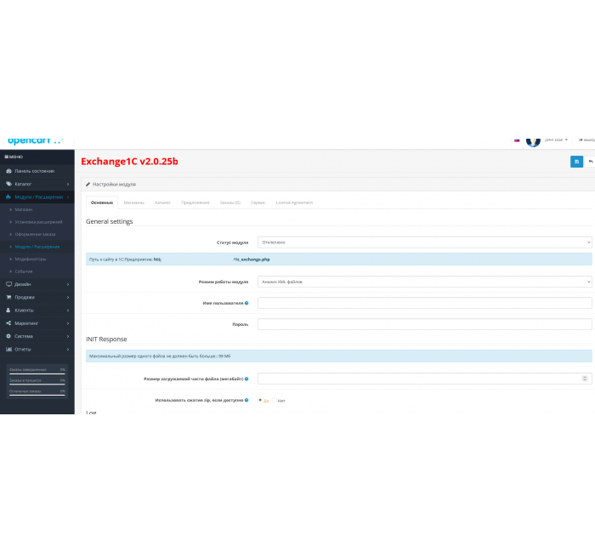Expand the Маркетинг sidebar chevron

click(68, 323)
